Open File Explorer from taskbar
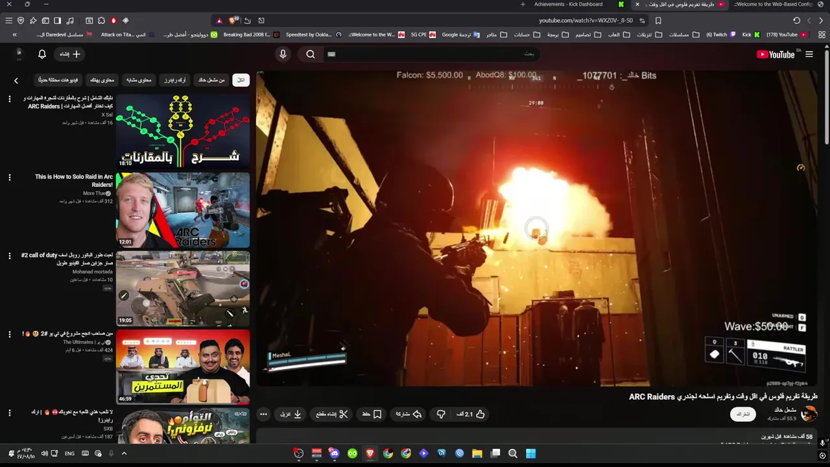This screenshot has height=467, width=830. point(477,453)
